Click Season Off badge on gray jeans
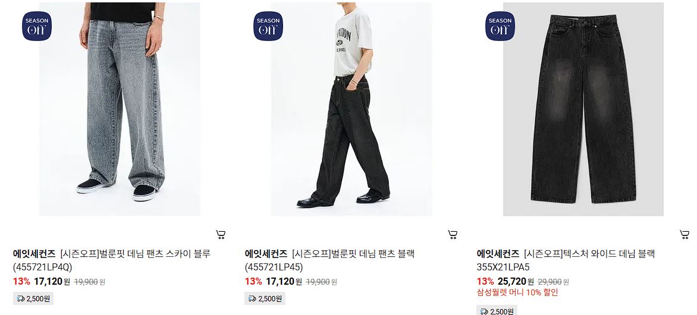697x315 pixels. 37,26
